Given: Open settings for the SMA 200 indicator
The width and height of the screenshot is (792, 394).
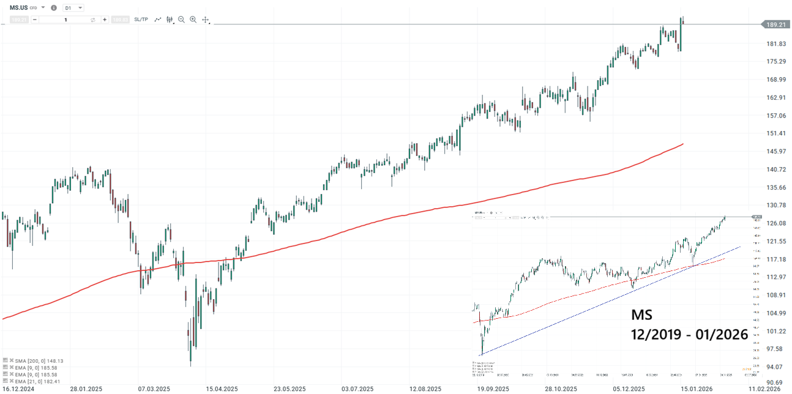Looking at the screenshot, I should point(6,360).
